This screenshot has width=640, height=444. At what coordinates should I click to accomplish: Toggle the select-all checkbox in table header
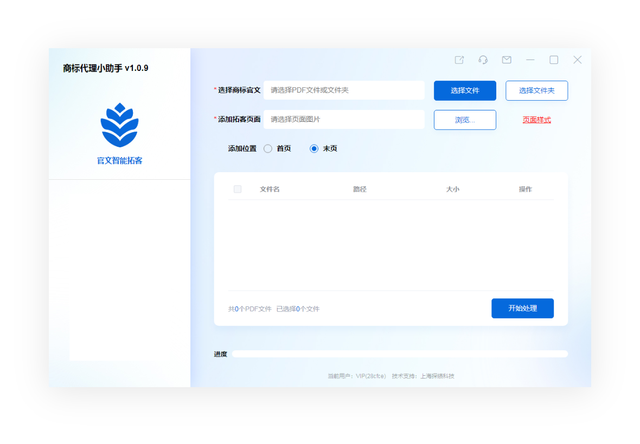(x=238, y=190)
